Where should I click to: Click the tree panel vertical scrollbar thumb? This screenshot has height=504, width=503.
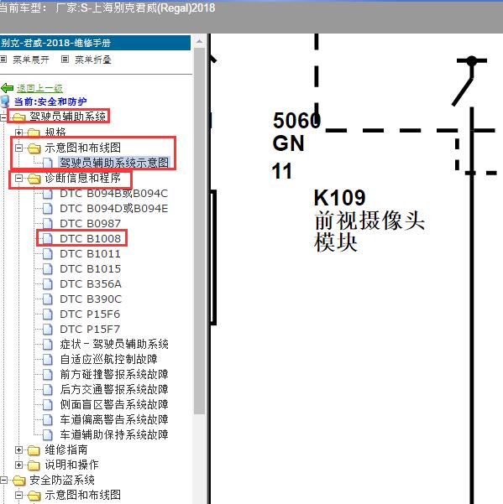point(200,231)
